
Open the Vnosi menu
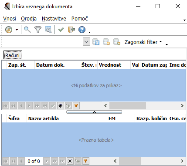[10, 19]
